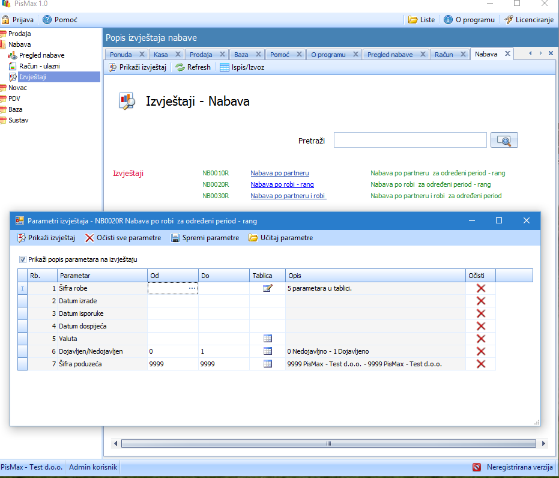Close the Kasa tab
Screen dimensions: 559x478
178,54
